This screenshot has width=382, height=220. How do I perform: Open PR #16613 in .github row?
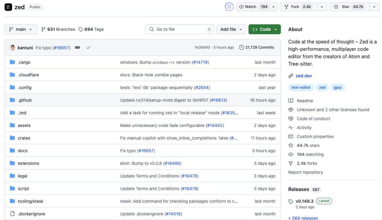click(x=218, y=100)
